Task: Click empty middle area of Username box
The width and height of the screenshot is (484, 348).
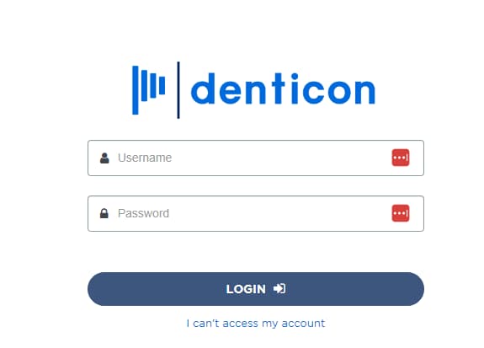Action: [x=278, y=158]
